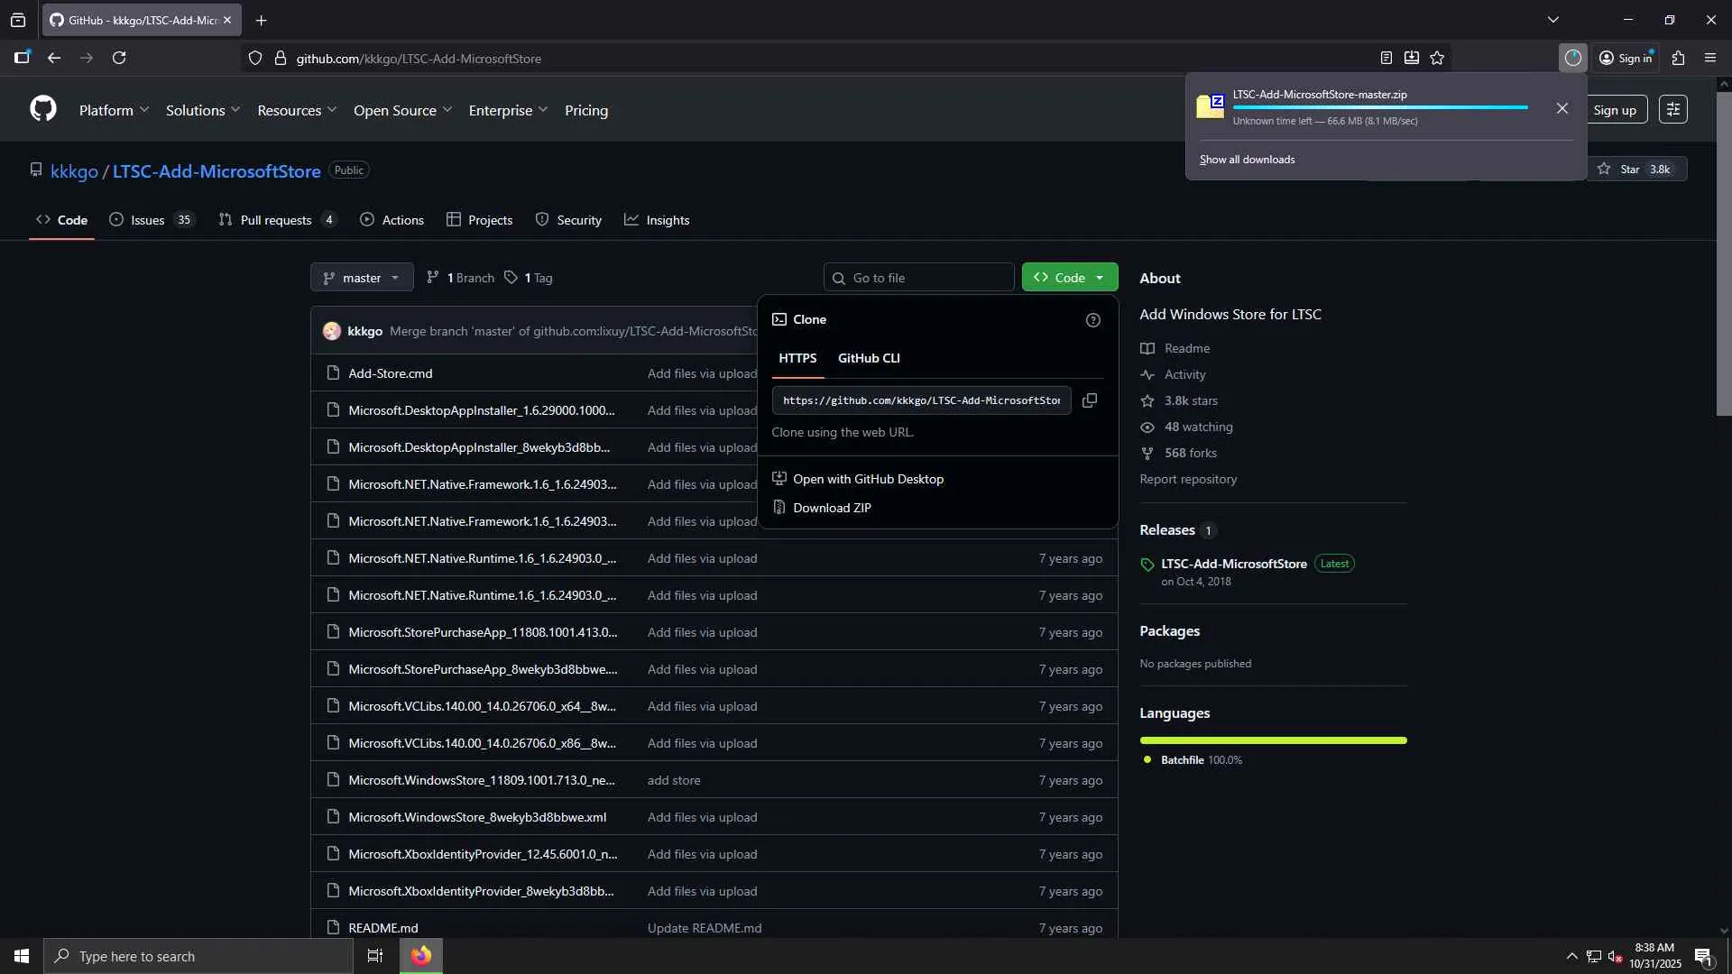The width and height of the screenshot is (1732, 974).
Task: Open Windows Task View on taskbar
Action: [375, 956]
